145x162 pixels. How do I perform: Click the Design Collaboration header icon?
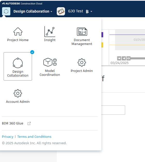[6, 11]
